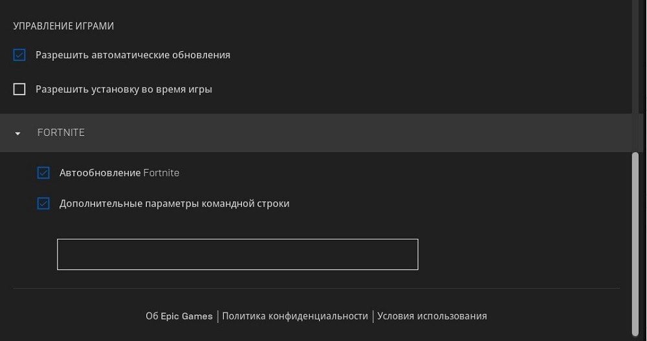Click the 'Разрешить автоматические обновления' label text

(133, 55)
